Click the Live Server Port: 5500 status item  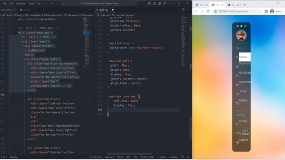[x=147, y=157]
